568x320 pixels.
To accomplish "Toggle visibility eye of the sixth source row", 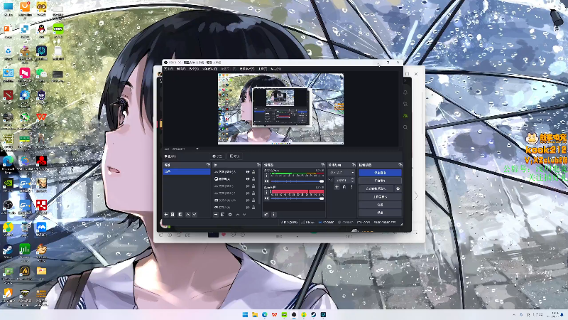I will pos(248,208).
